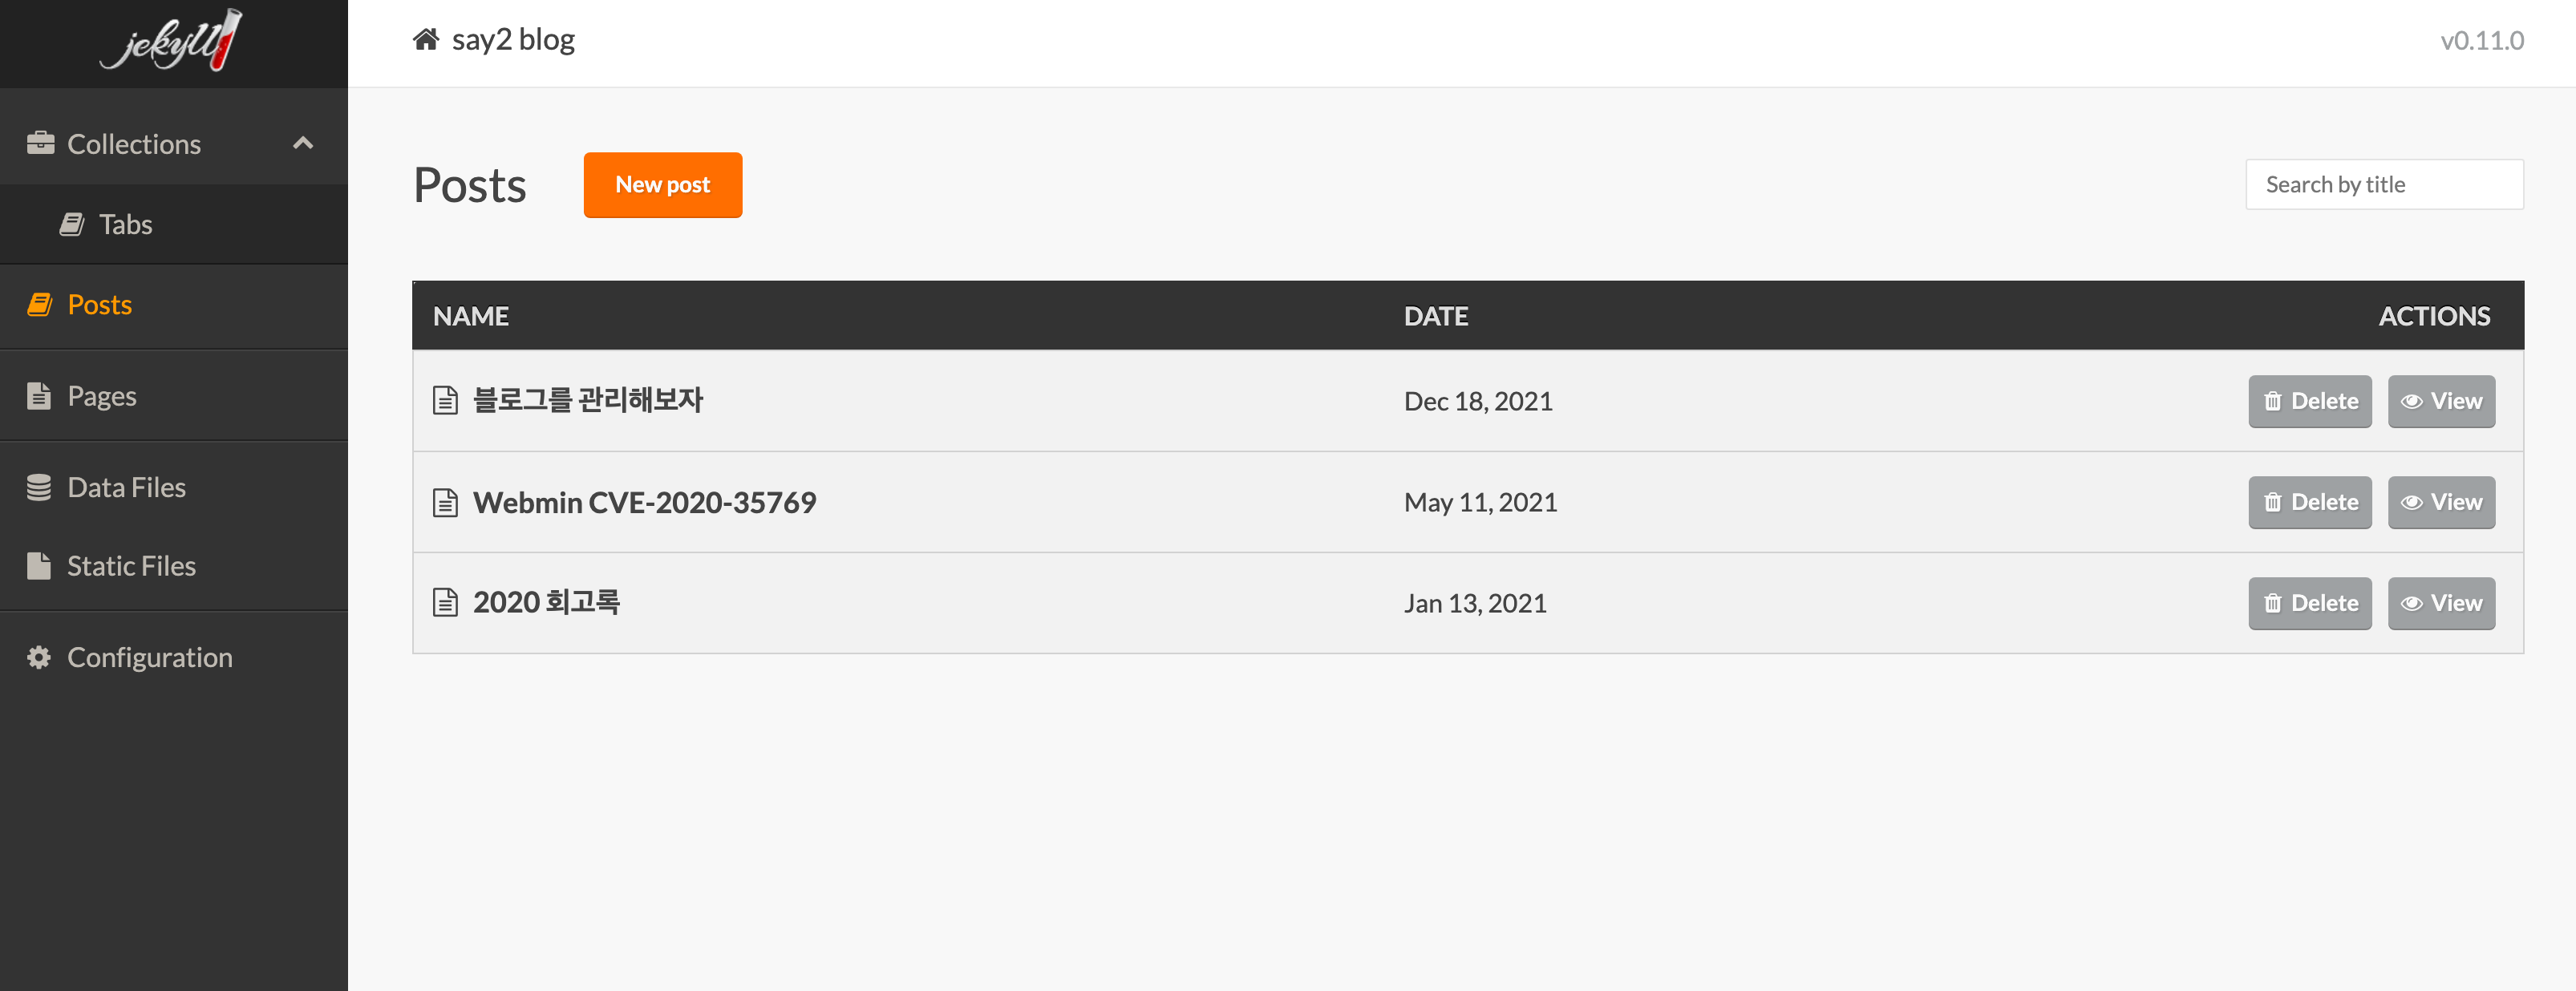Delete the 2020 회고록 post

pos(2309,603)
